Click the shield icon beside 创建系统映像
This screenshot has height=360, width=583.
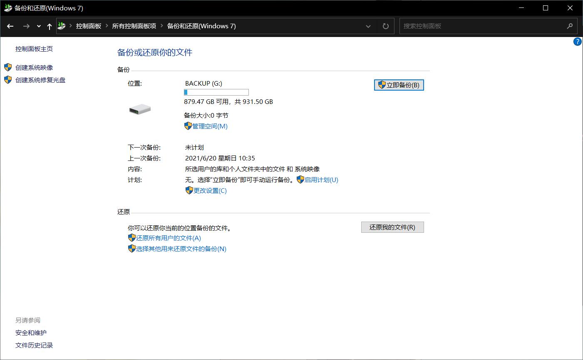pos(8,67)
